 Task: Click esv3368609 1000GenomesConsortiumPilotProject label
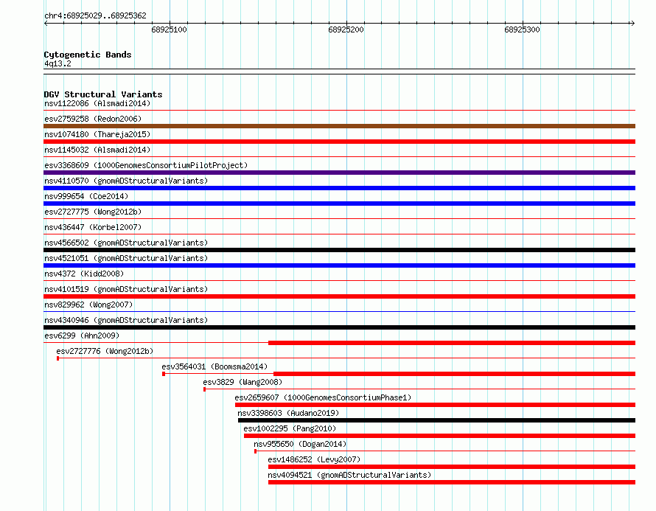pos(146,165)
